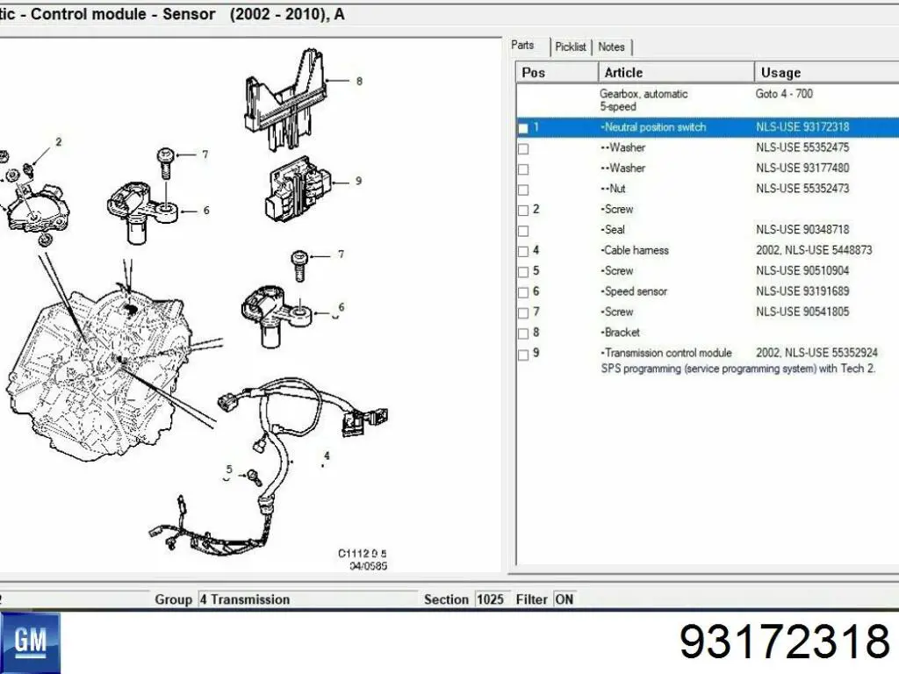This screenshot has width=899, height=674.
Task: Click the lower speed sensor drawing
Action: click(277, 316)
